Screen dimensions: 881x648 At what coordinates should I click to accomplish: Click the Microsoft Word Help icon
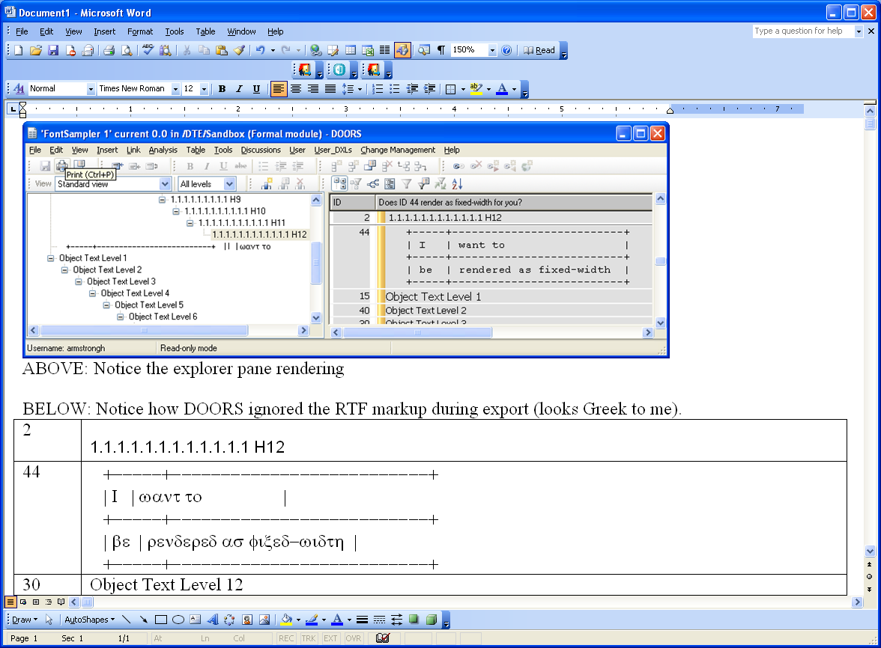click(x=506, y=50)
